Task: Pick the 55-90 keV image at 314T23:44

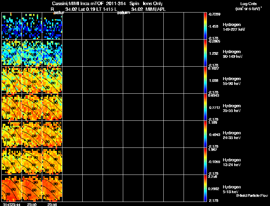Action: click(x=12, y=80)
